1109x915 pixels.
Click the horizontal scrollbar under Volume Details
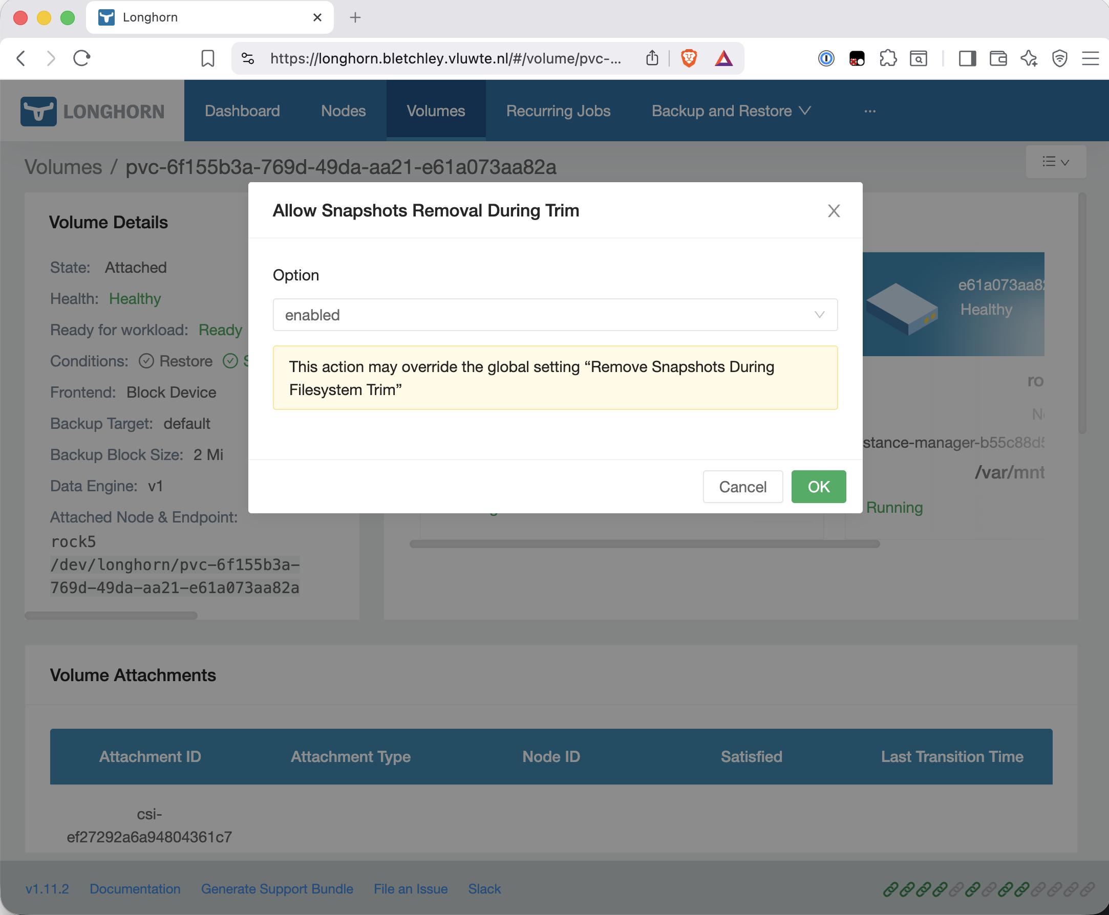111,616
